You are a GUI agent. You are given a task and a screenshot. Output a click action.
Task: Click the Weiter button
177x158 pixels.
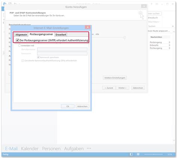tap(122, 88)
